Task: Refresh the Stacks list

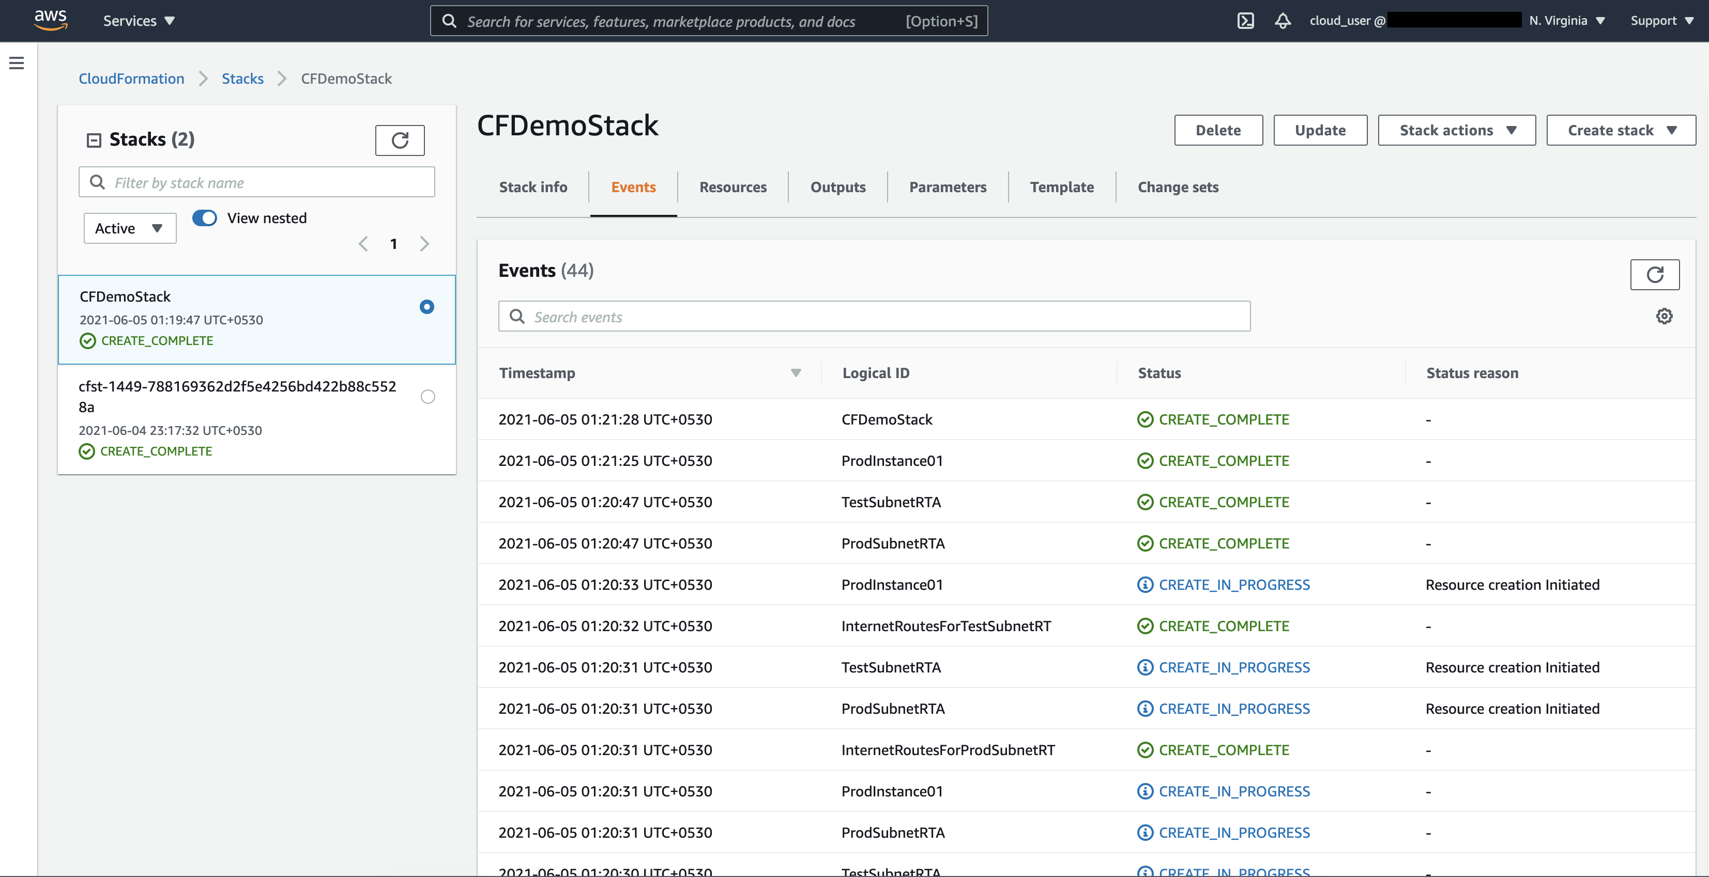Action: pos(400,140)
